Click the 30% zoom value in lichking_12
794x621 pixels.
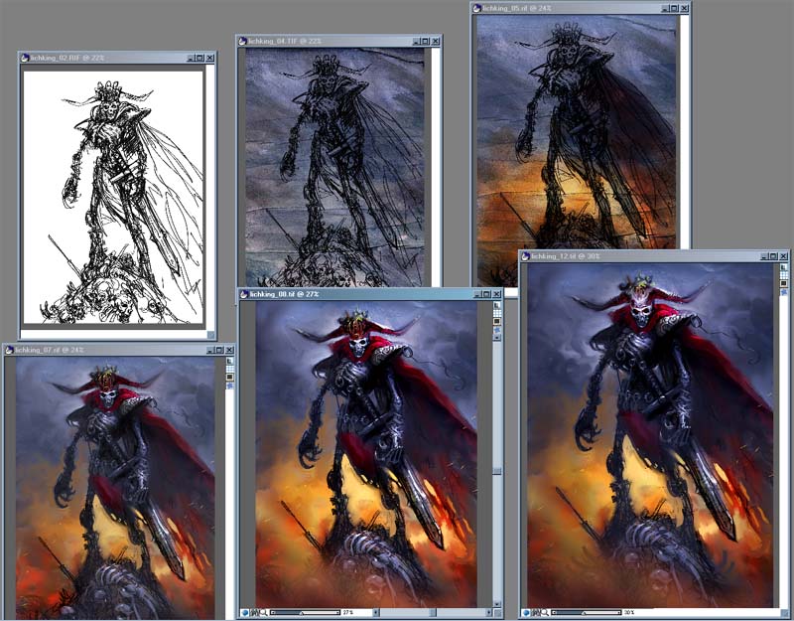[x=629, y=613]
